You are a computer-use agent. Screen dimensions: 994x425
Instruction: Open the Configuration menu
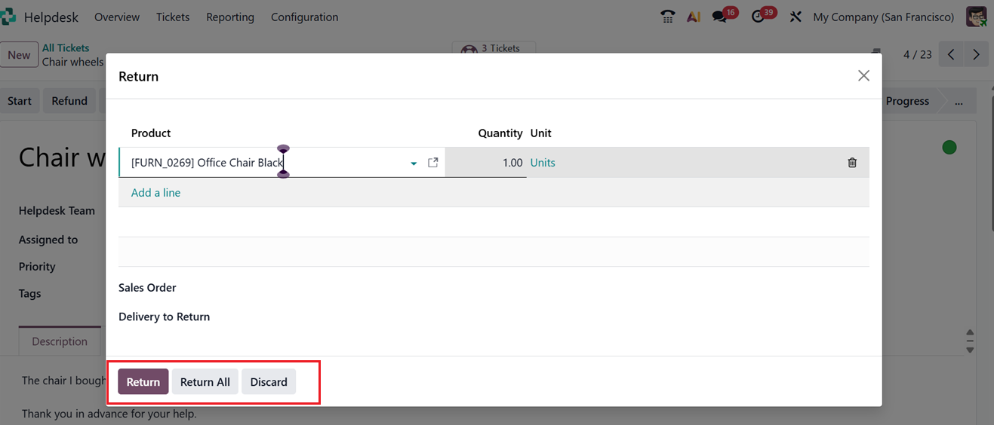pos(304,17)
